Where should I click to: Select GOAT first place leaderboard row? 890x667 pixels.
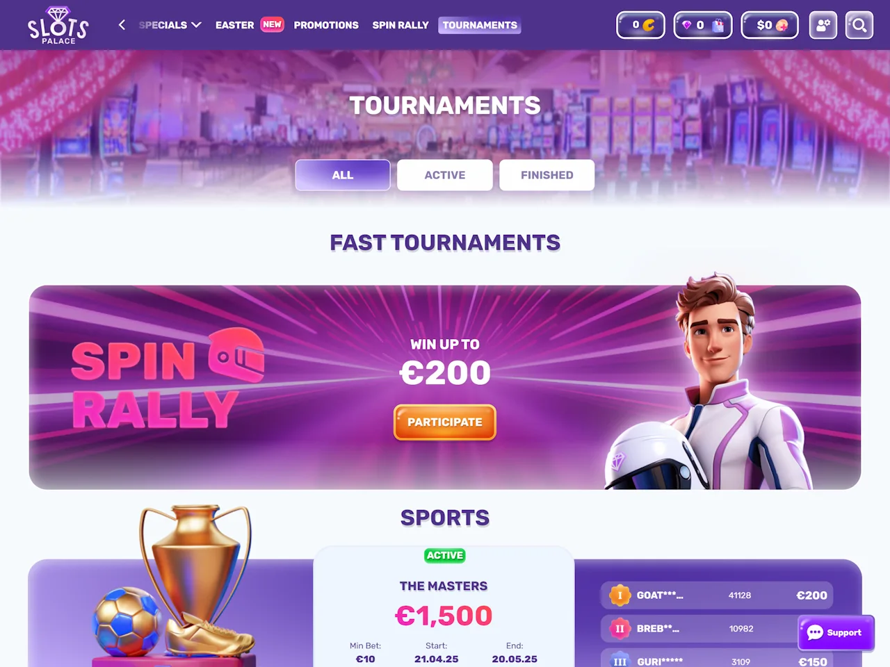click(717, 595)
